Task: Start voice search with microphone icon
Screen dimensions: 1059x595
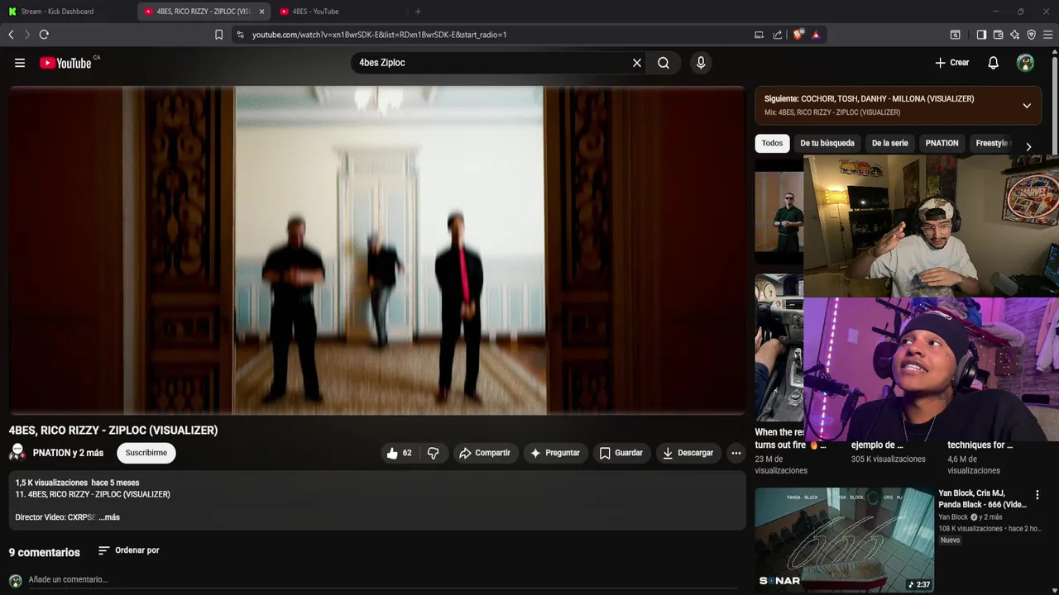Action: point(701,63)
